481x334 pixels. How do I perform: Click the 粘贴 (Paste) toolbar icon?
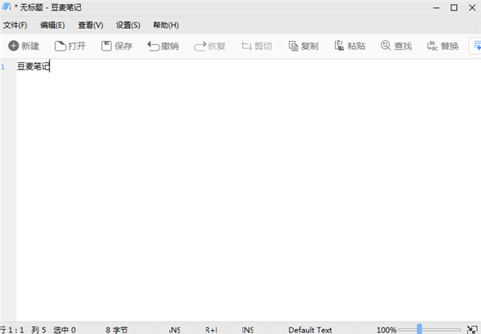pos(340,46)
